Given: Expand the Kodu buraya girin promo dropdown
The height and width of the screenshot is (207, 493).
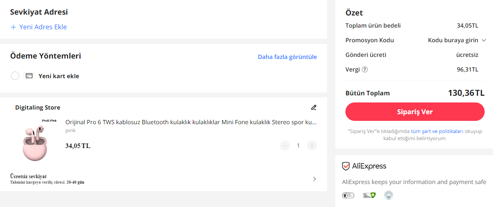Looking at the screenshot, I should tap(457, 40).
